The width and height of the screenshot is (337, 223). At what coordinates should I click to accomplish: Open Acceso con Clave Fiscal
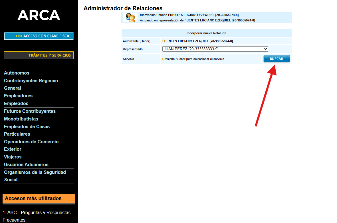[39, 36]
